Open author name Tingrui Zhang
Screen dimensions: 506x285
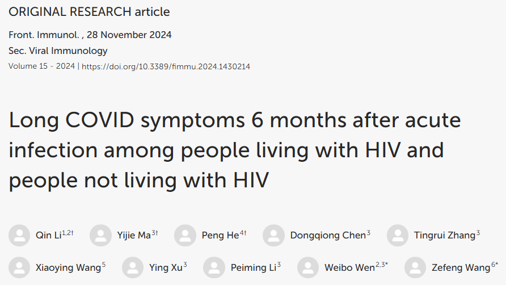(445, 235)
